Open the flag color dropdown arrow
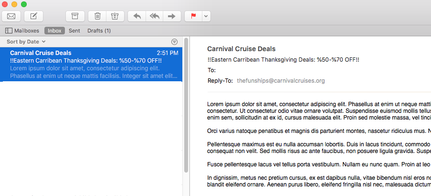Image resolution: width=431 pixels, height=196 pixels. [205, 16]
